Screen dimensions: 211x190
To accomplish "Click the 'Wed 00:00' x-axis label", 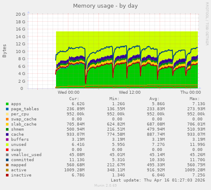I will click(68, 92).
